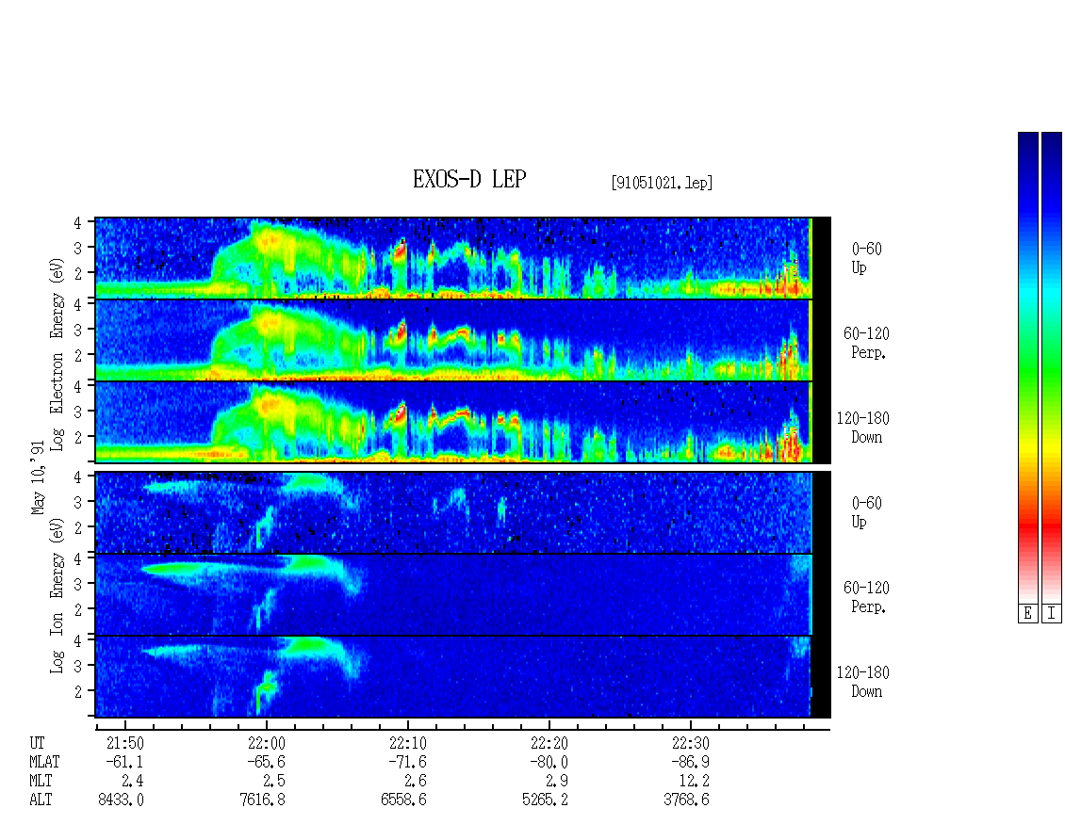1065x824 pixels.
Task: Click the MLAT value "-65.6"
Action: point(266,762)
